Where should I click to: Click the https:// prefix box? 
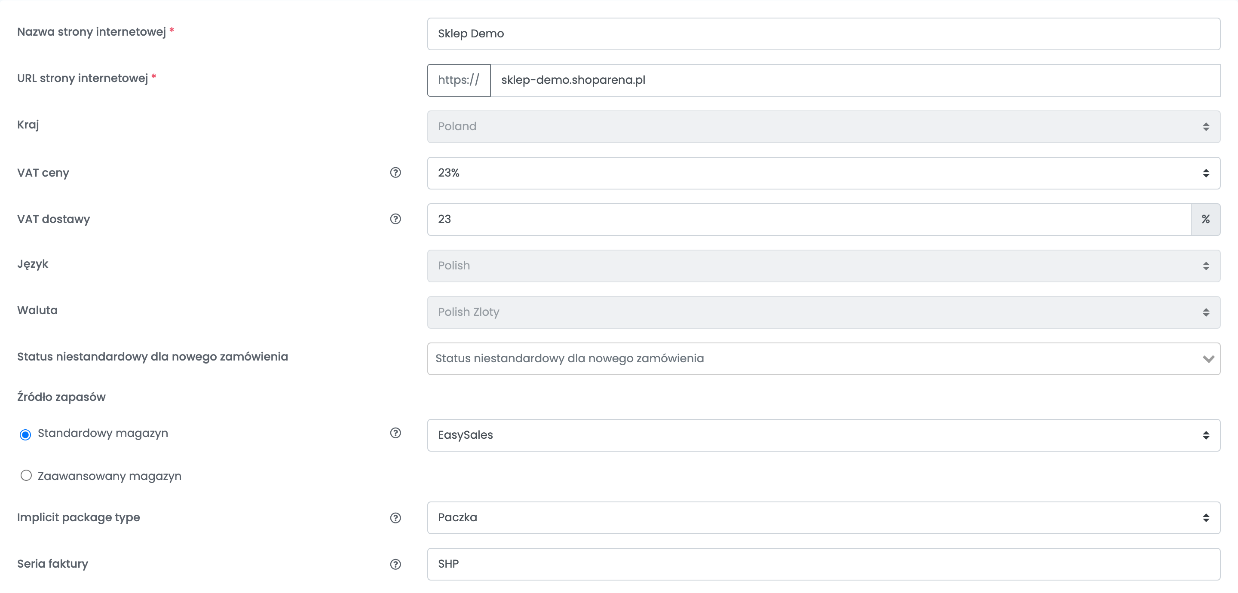(459, 80)
